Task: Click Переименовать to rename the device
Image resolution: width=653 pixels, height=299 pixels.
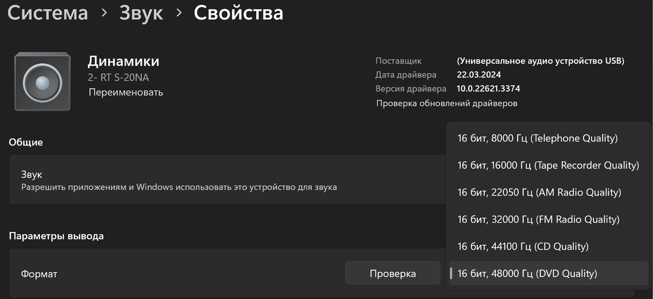Action: [126, 92]
